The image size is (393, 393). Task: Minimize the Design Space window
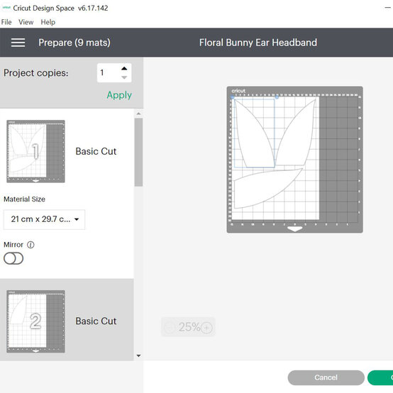tap(387, 8)
